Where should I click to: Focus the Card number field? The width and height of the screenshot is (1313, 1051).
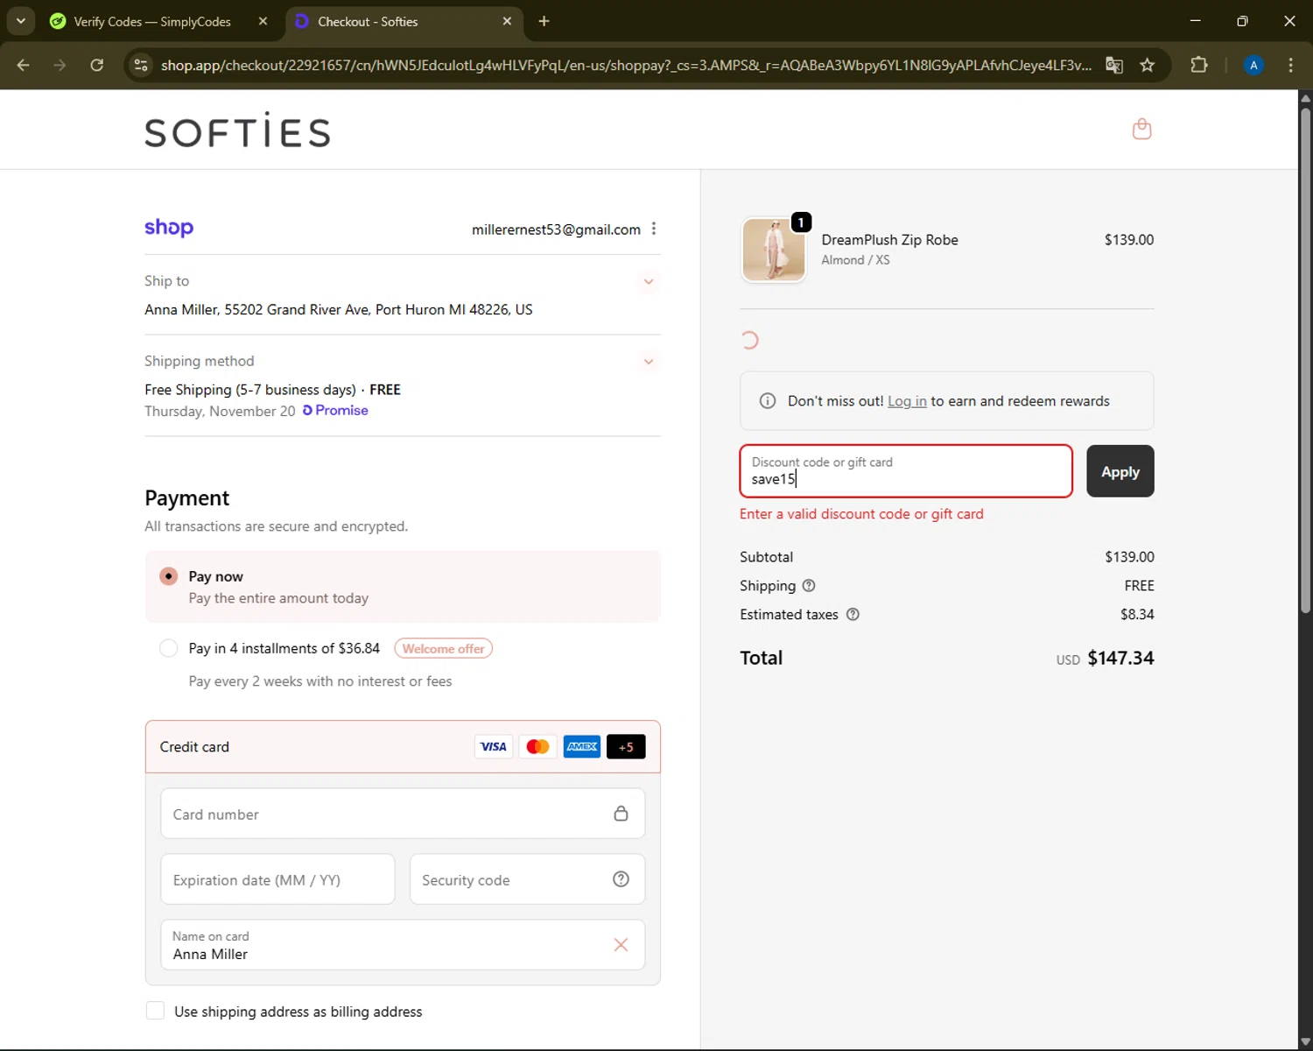[x=403, y=814]
